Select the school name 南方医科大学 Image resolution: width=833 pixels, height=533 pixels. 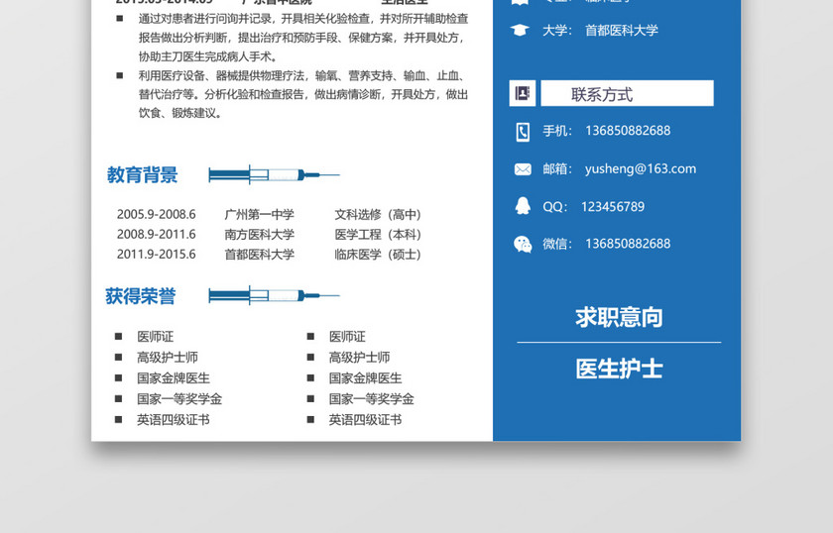(x=259, y=234)
